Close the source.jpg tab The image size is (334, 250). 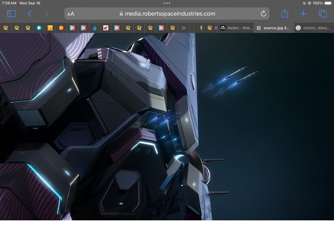click(x=259, y=28)
